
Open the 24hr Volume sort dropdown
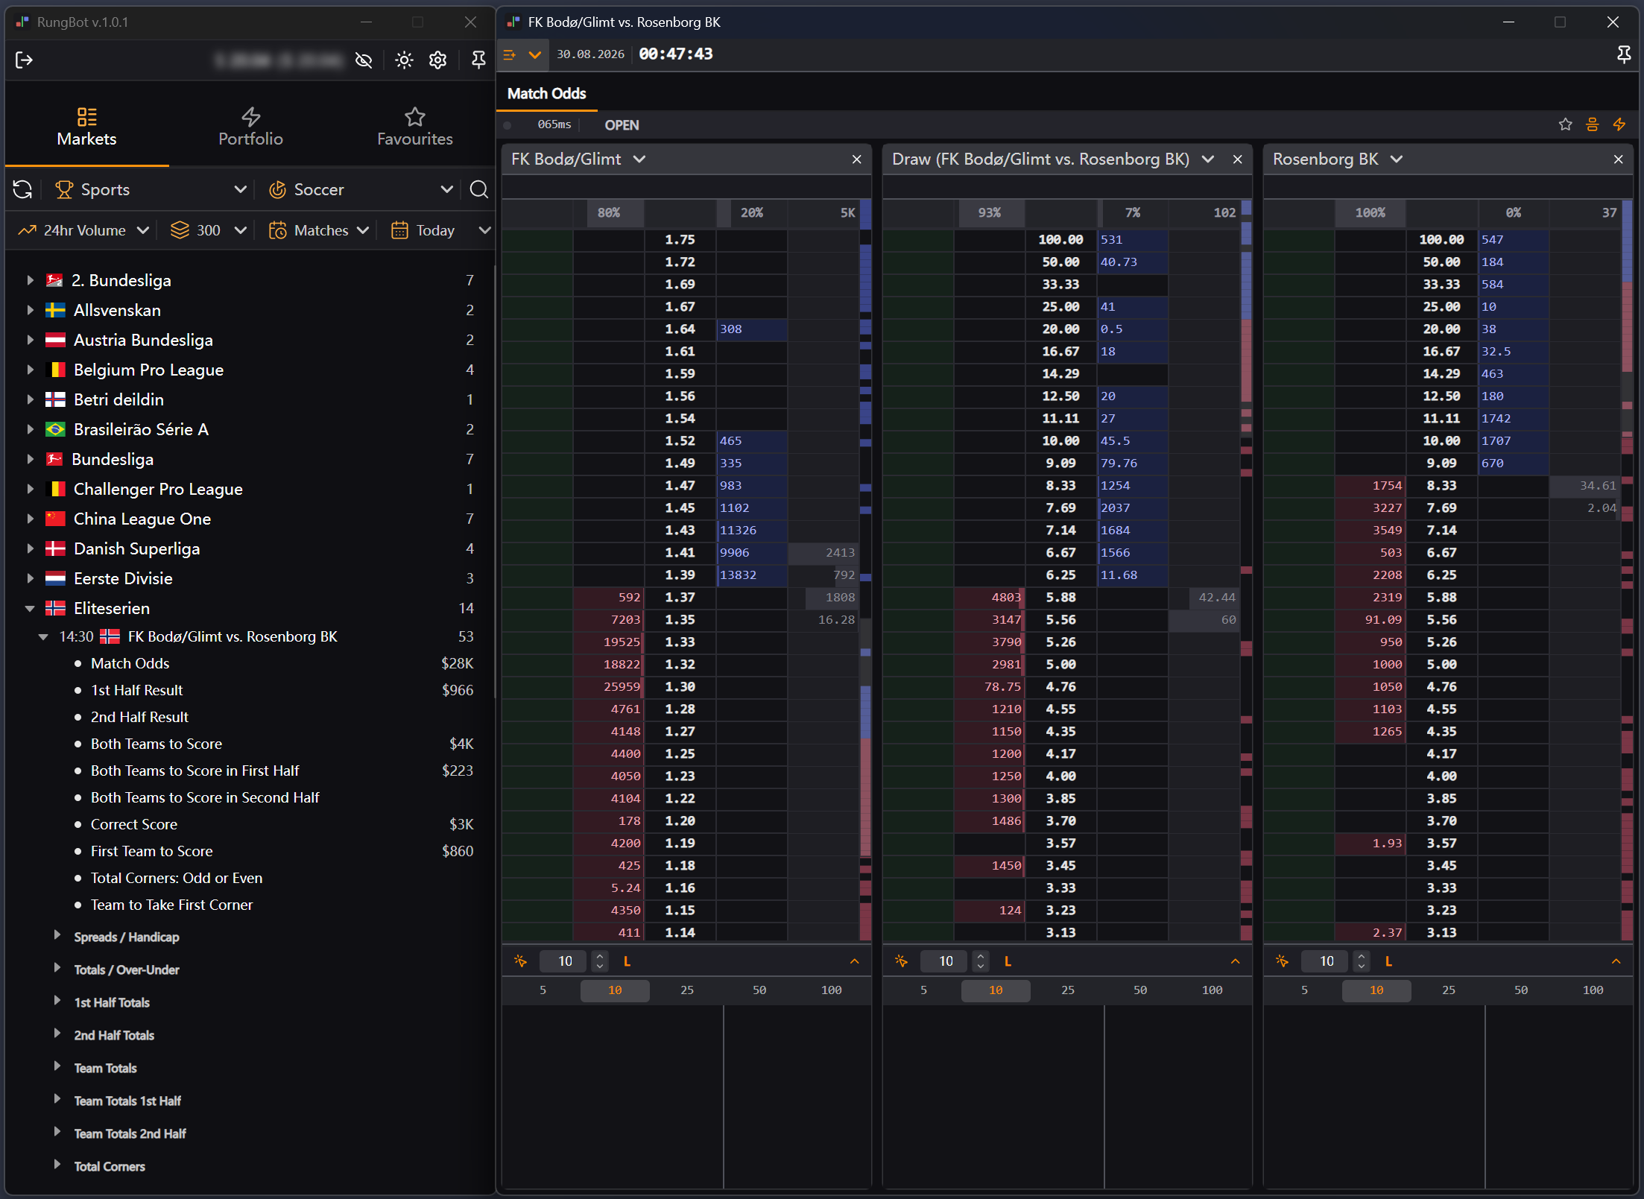point(83,230)
